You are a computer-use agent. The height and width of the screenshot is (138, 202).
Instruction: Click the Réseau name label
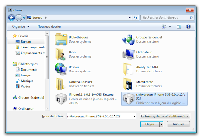tap(74, 67)
